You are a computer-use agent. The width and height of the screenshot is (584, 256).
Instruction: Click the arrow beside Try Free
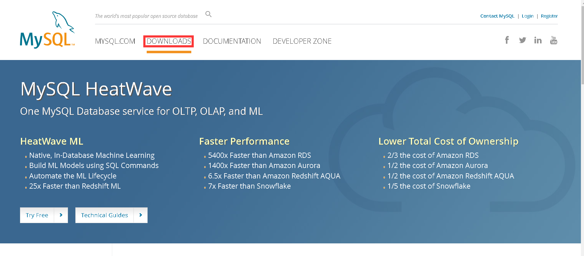pyautogui.click(x=61, y=215)
